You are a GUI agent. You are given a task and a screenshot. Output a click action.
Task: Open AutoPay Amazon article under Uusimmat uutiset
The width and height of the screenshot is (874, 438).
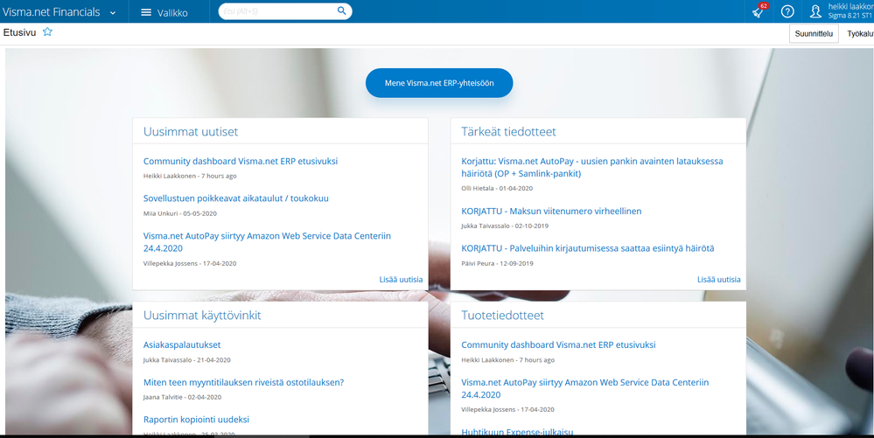[x=267, y=242]
